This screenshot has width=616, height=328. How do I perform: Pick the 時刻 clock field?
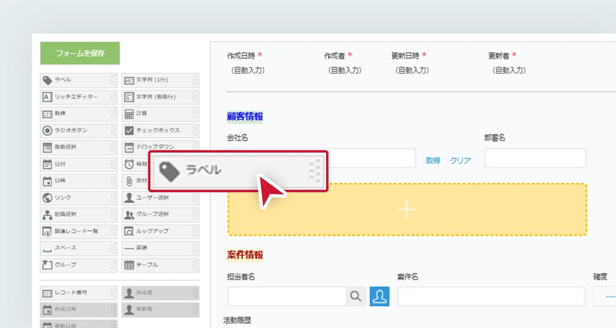pos(136,164)
